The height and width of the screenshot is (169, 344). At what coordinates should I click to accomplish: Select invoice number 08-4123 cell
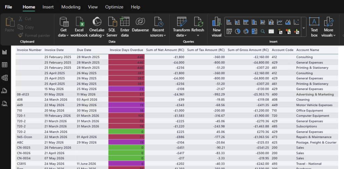click(30, 94)
